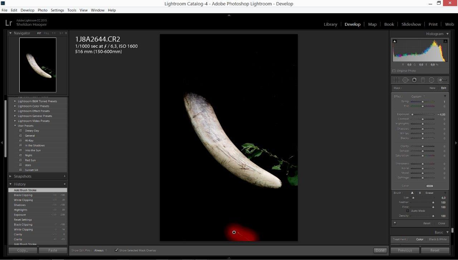
Task: Apply the Dreary Day preset
Action: (x=32, y=131)
